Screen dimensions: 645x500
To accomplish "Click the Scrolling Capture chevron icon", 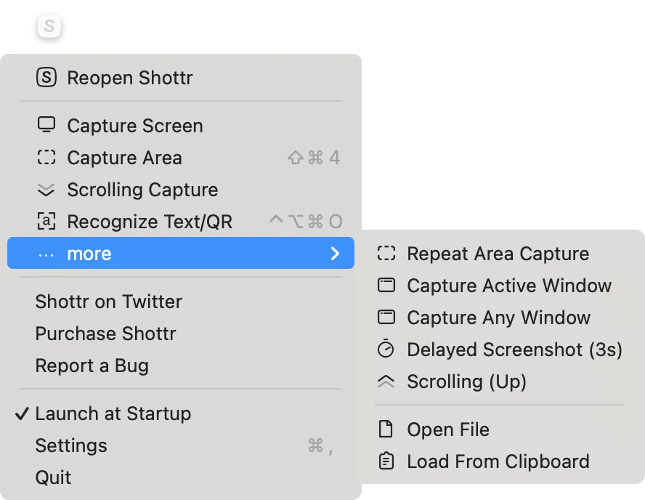I will pos(47,190).
